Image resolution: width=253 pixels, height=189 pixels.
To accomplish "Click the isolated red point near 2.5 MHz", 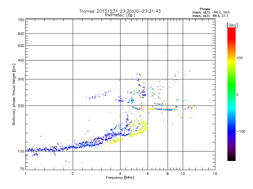I will (x=89, y=120).
